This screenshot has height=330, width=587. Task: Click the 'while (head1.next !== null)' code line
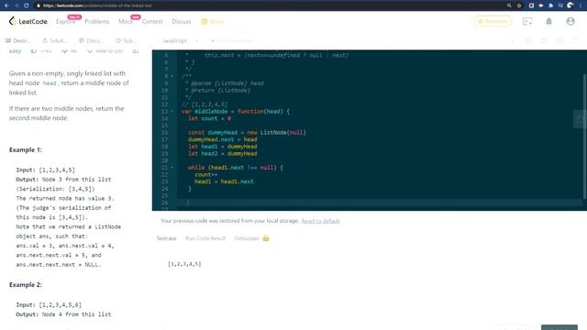(236, 168)
